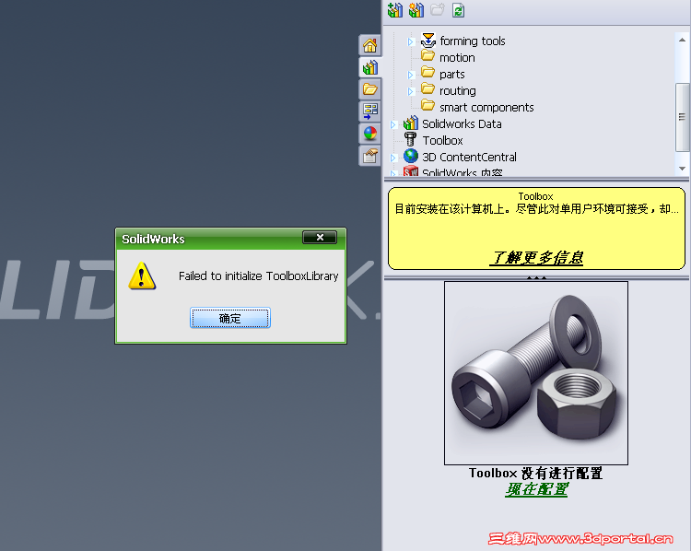Open the SolidWorks Resources home tab
This screenshot has height=551, width=691.
click(x=369, y=45)
